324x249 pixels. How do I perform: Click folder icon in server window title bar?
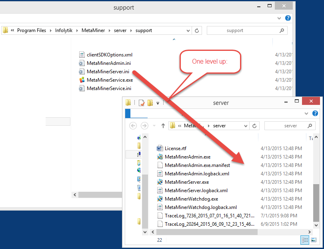click(x=128, y=102)
